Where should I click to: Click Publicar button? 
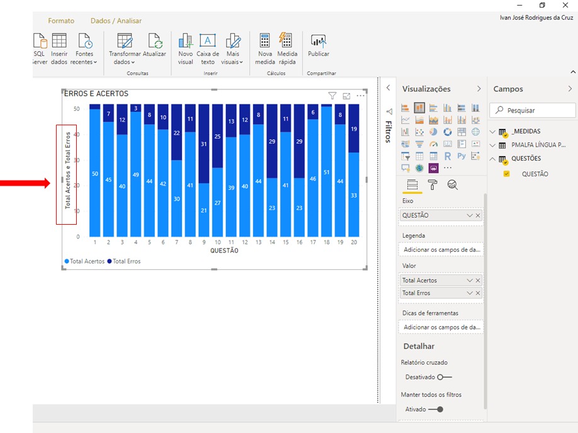point(319,45)
